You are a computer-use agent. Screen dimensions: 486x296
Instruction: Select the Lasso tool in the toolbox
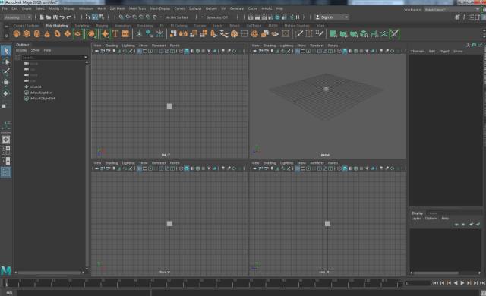pyautogui.click(x=6, y=61)
